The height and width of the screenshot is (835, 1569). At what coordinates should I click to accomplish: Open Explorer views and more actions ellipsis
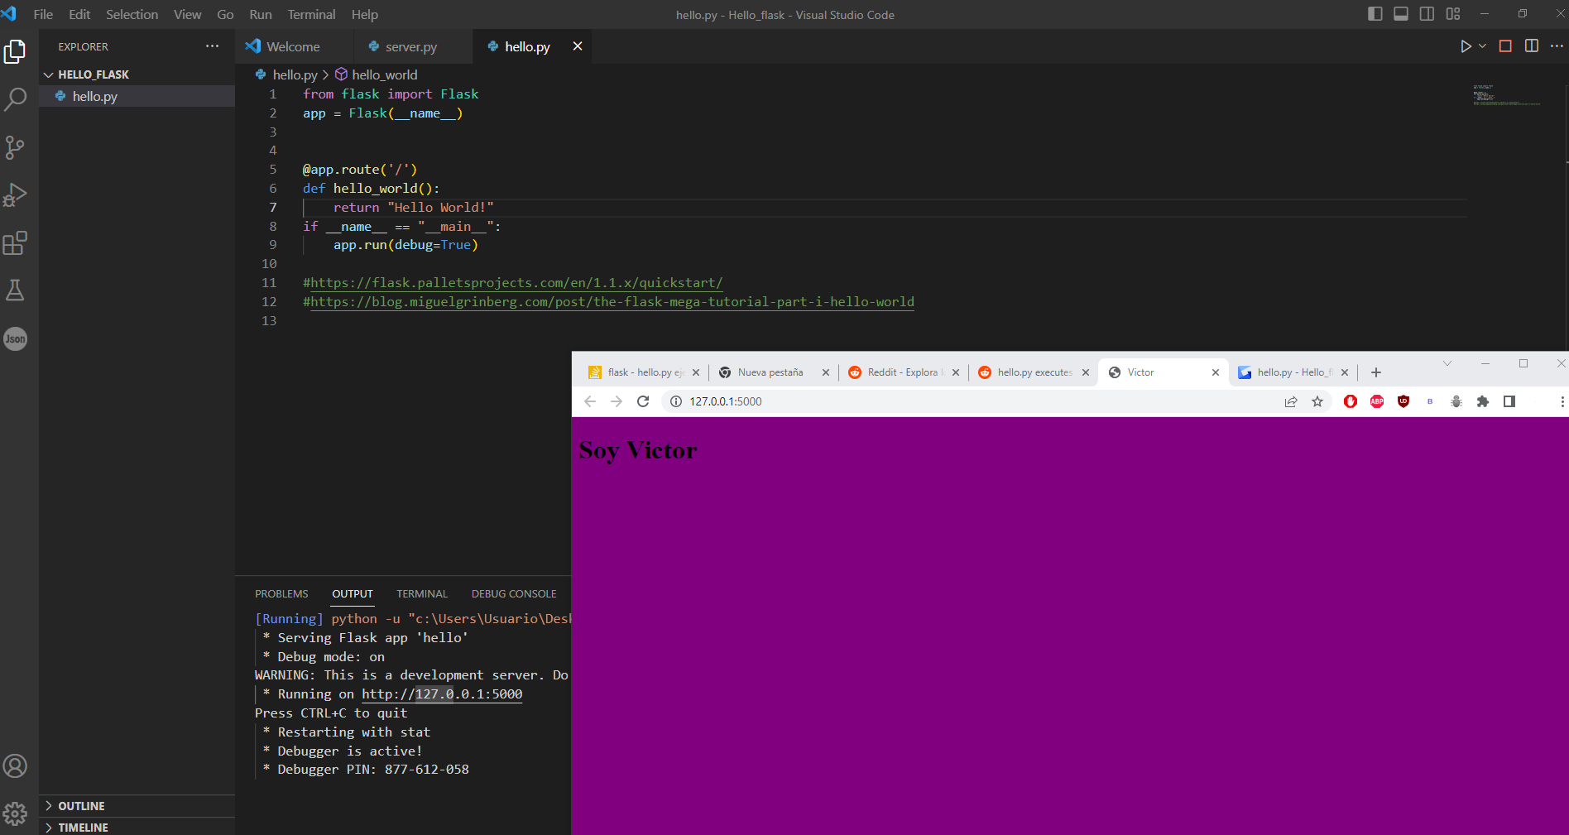[x=213, y=46]
